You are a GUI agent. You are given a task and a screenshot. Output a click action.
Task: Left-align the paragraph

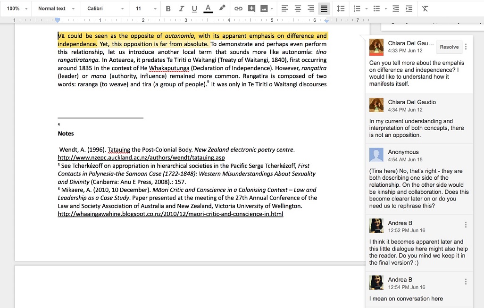coord(284,8)
